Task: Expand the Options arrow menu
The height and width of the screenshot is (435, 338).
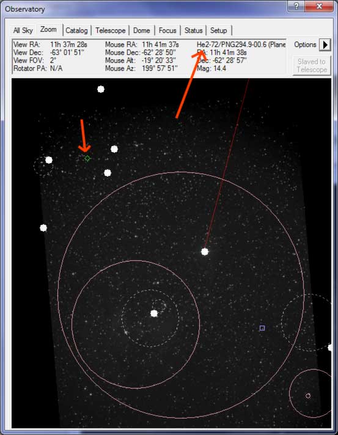Action: [x=325, y=45]
